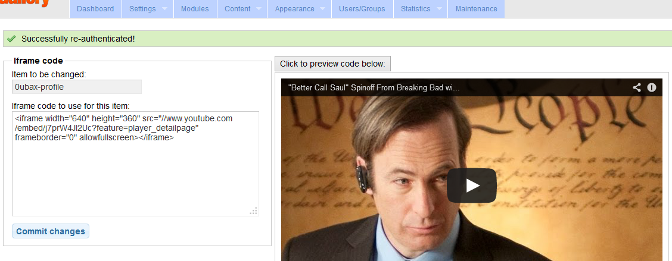Open the Appearance menu
Viewport: 672px width, 261px height.
point(294,8)
